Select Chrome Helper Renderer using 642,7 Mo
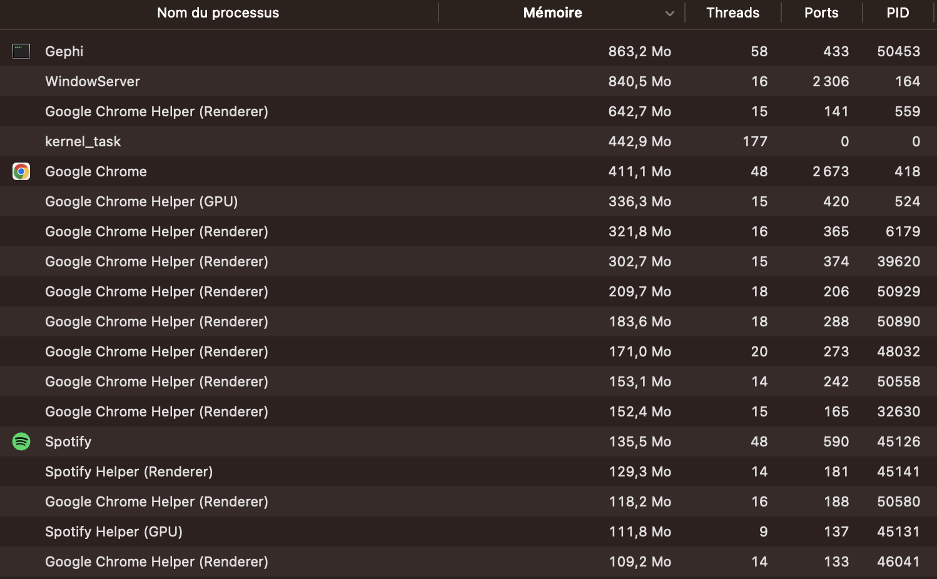Viewport: 937px width, 579px height. click(156, 111)
